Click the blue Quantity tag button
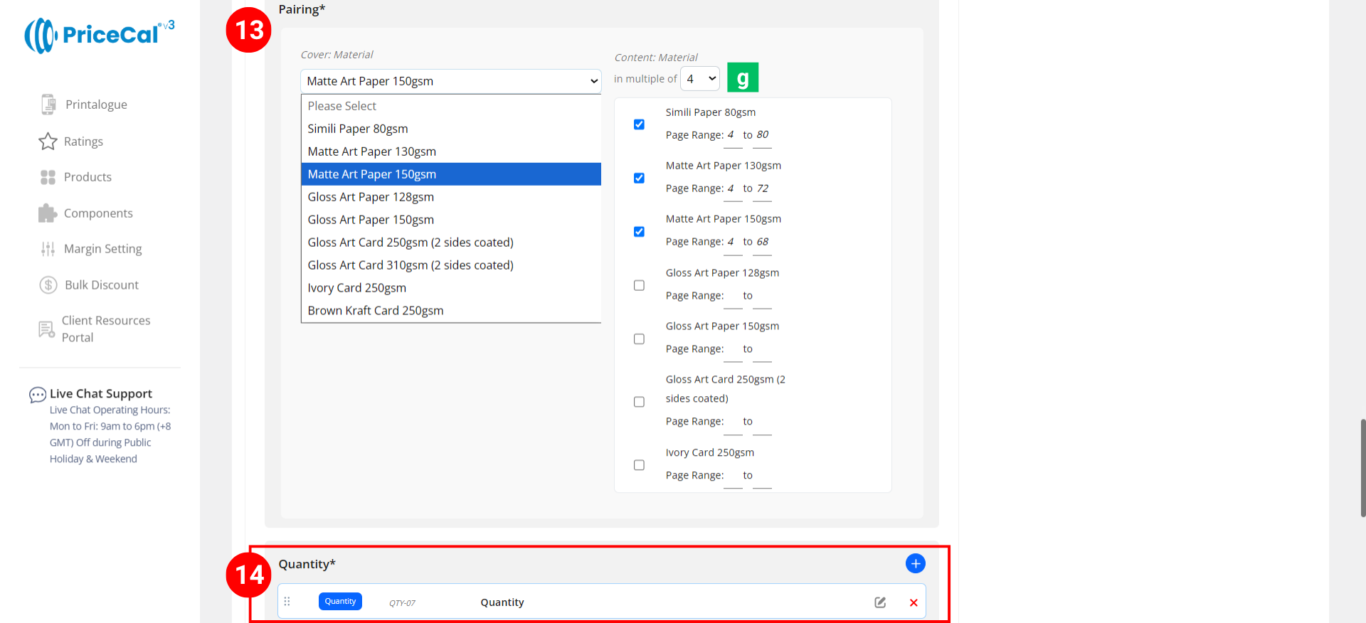This screenshot has height=623, width=1366. tap(340, 602)
